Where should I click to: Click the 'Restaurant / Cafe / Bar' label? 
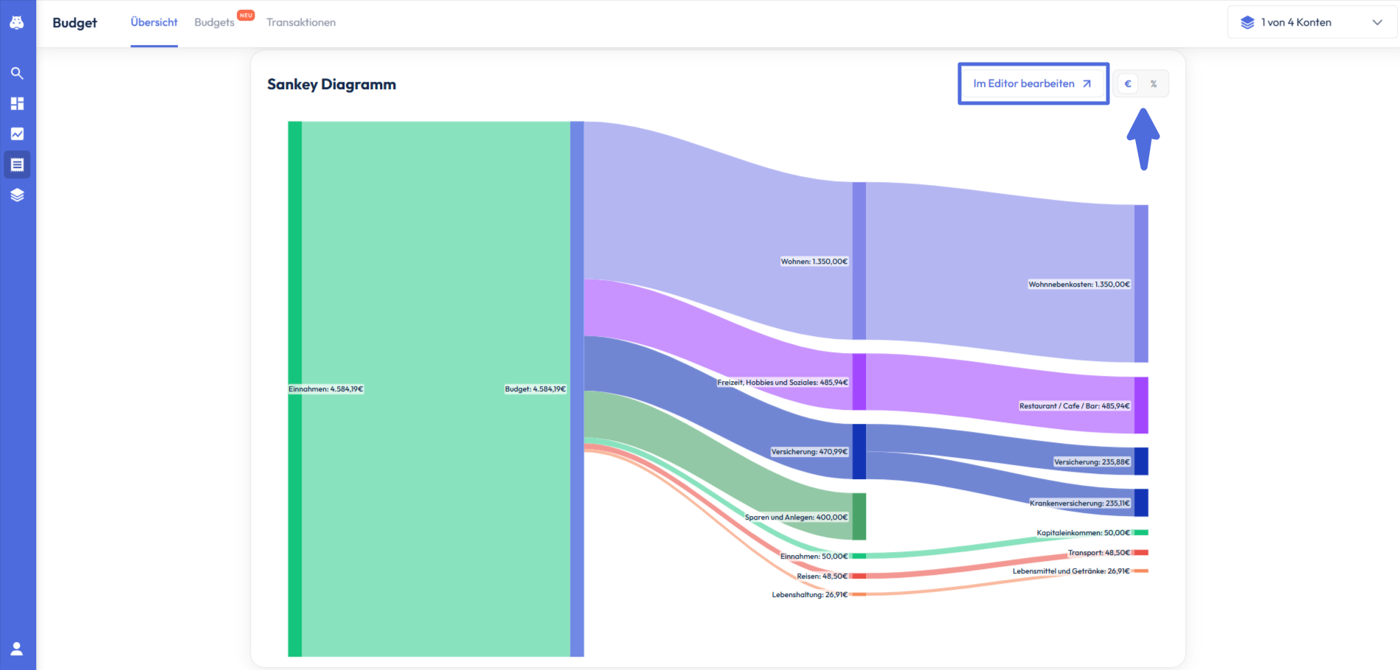tap(1074, 406)
